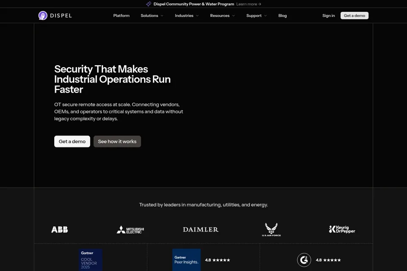Go to the Blog page
407x271 pixels.
[282, 16]
